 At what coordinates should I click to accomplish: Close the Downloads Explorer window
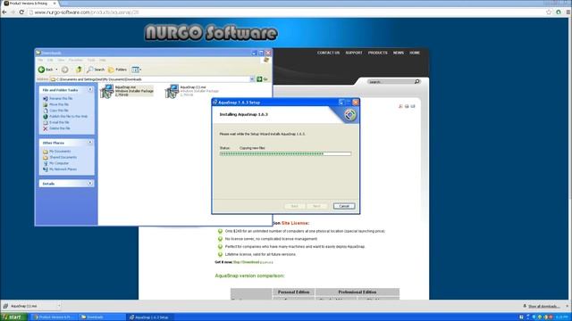(x=268, y=53)
